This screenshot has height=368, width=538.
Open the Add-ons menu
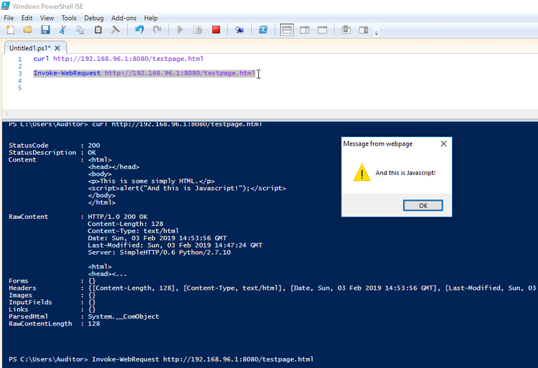124,18
